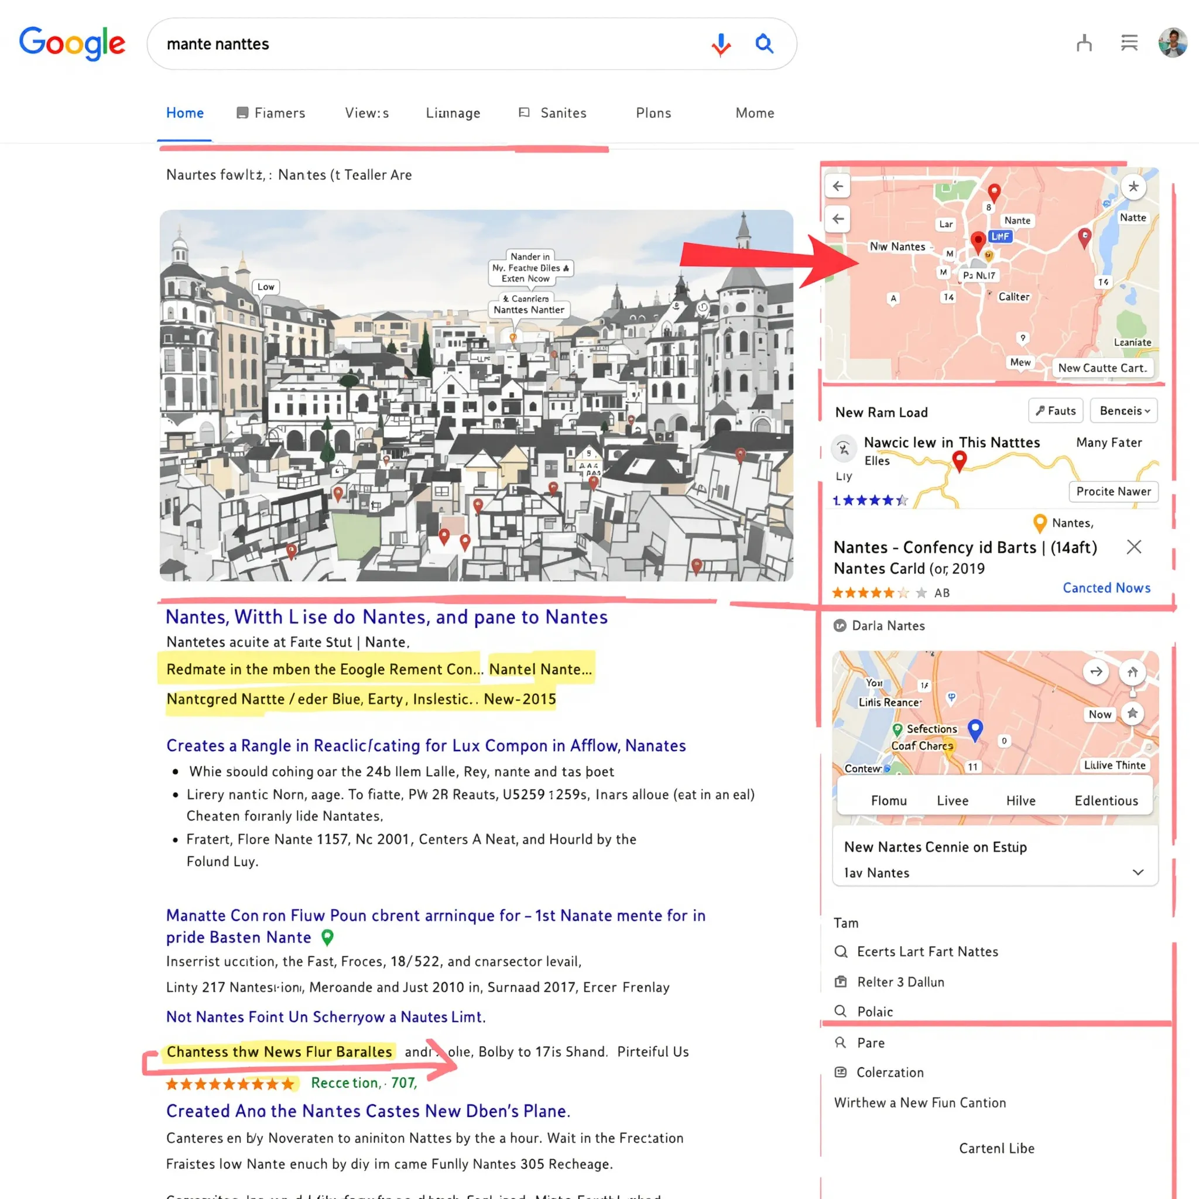This screenshot has height=1199, width=1199.
Task: Expand the 'lav Nantes' chevron
Action: pos(1138,872)
